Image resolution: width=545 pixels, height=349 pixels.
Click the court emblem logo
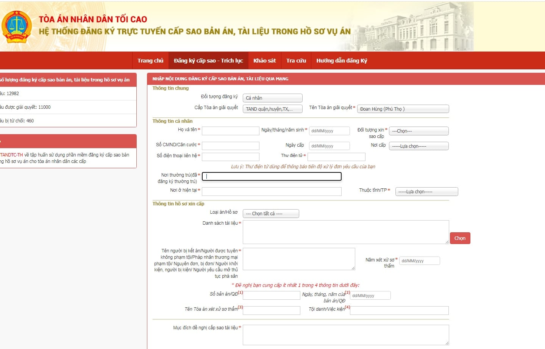(16, 26)
